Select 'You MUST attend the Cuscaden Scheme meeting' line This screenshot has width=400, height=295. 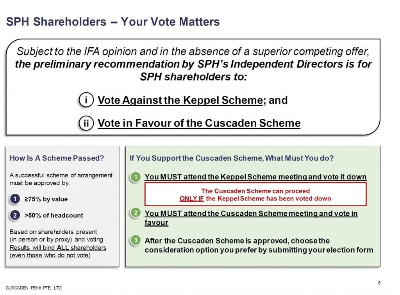(251, 218)
